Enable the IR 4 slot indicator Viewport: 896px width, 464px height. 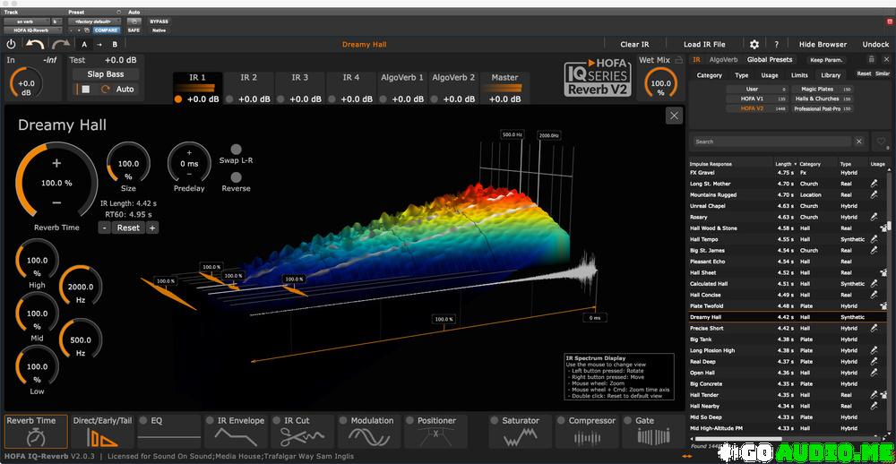point(332,99)
